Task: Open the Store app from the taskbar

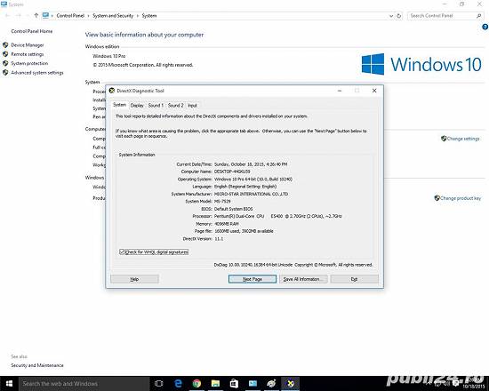Action: tap(234, 384)
